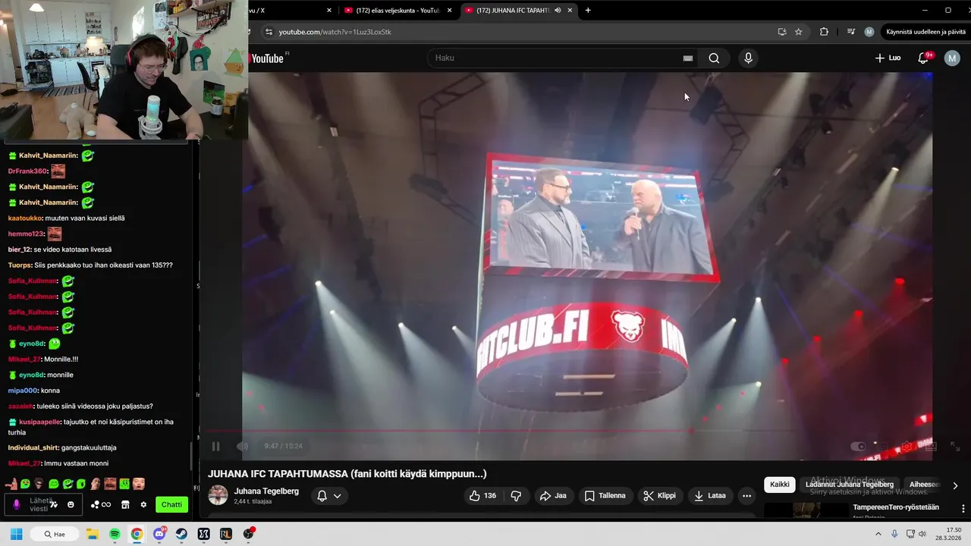
Task: Like the video with 136 likes
Action: coord(482,496)
